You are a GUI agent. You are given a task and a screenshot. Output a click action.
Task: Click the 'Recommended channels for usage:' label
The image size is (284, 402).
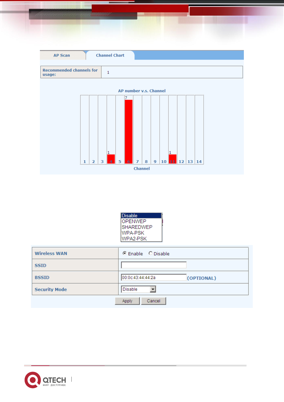(x=70, y=72)
